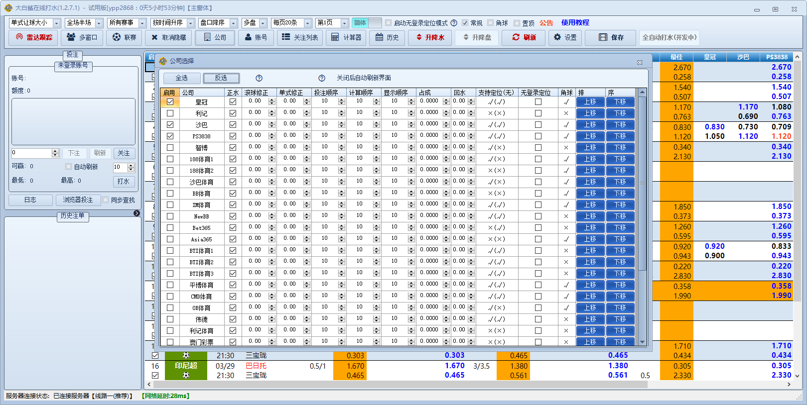The height and width of the screenshot is (405, 807).
Task: Open the 每页20条 page size dropdown
Action: 307,23
